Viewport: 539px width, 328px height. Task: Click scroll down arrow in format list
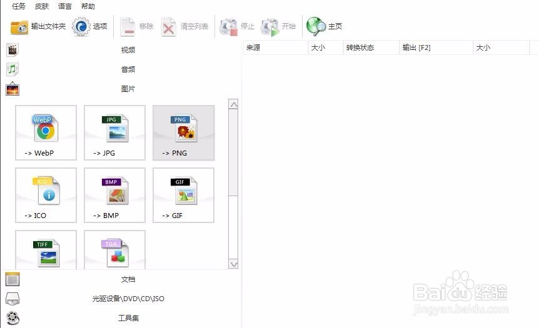(233, 264)
